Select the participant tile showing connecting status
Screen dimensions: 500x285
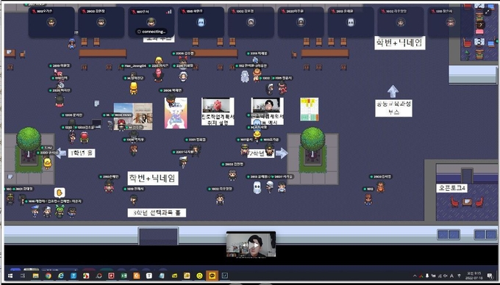pos(151,22)
